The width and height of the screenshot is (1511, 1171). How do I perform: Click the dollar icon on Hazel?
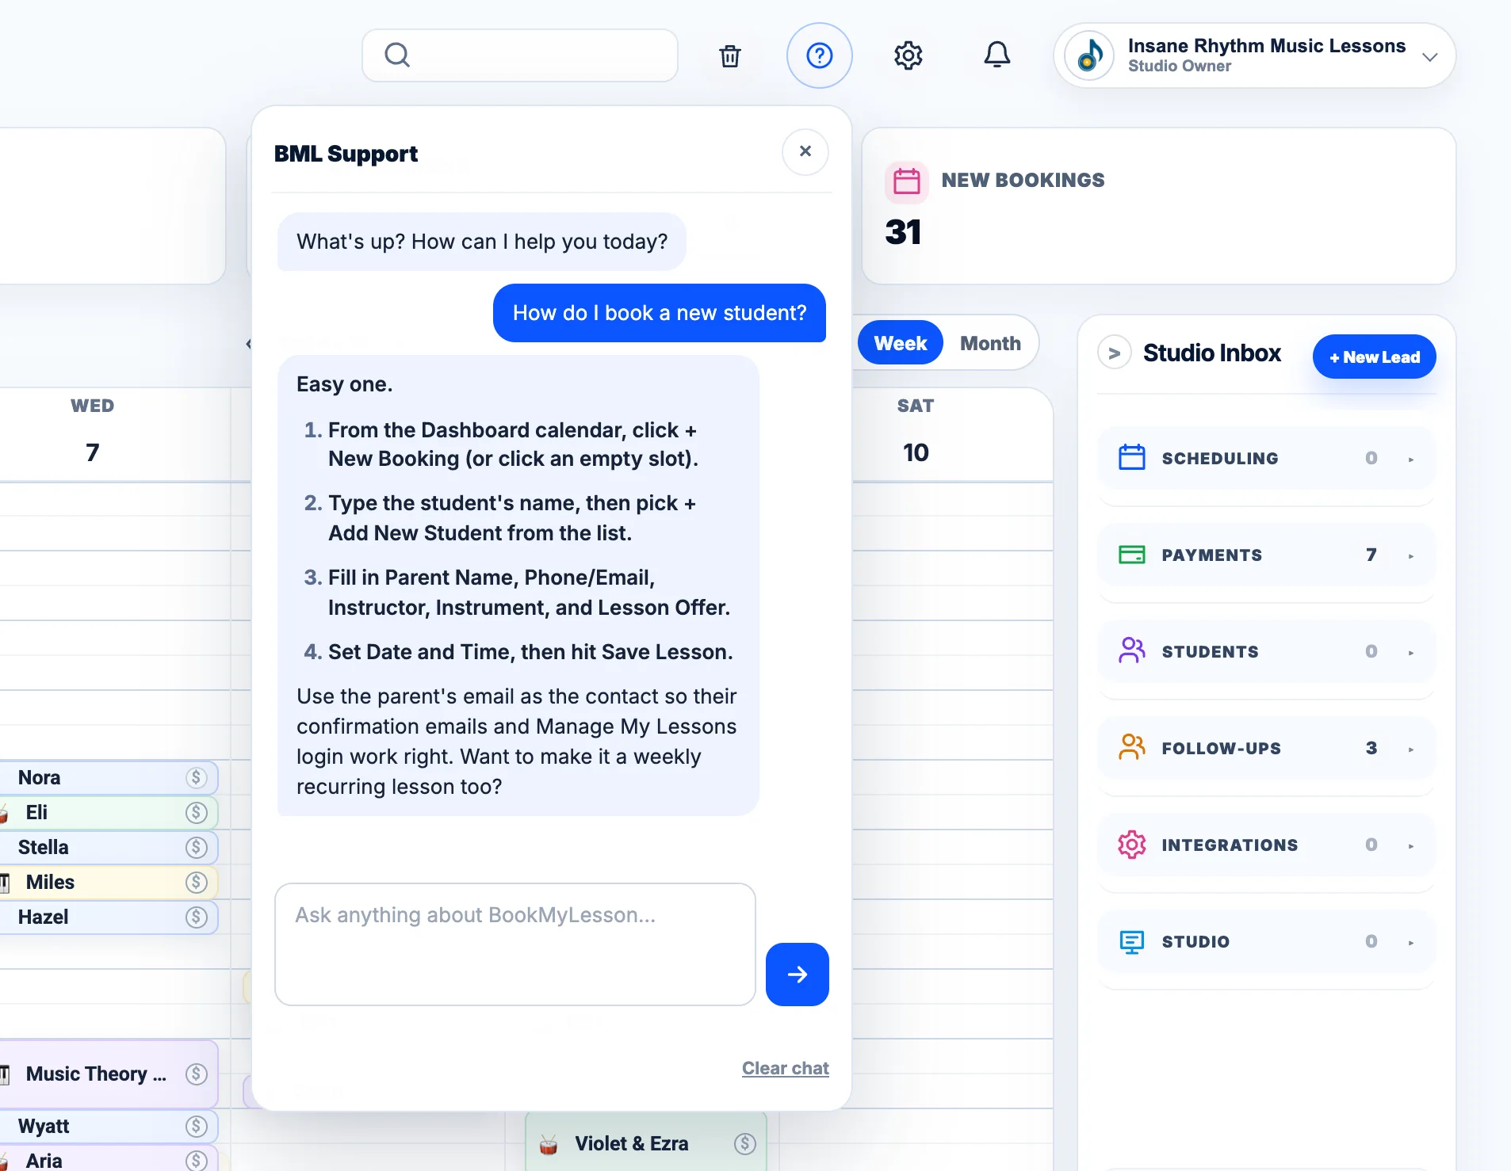[197, 917]
